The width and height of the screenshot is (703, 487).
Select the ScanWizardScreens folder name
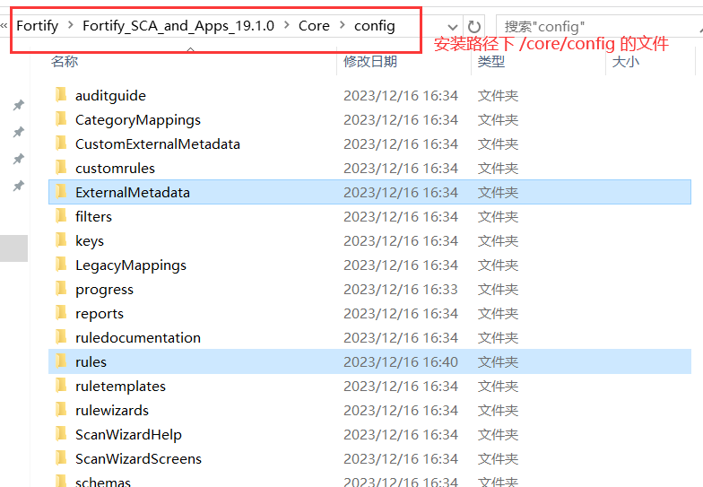pyautogui.click(x=138, y=459)
